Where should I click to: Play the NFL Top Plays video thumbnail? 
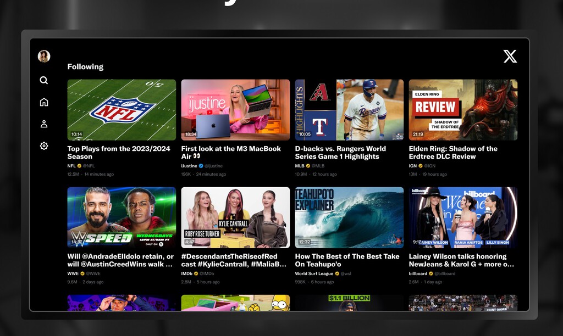click(x=122, y=110)
